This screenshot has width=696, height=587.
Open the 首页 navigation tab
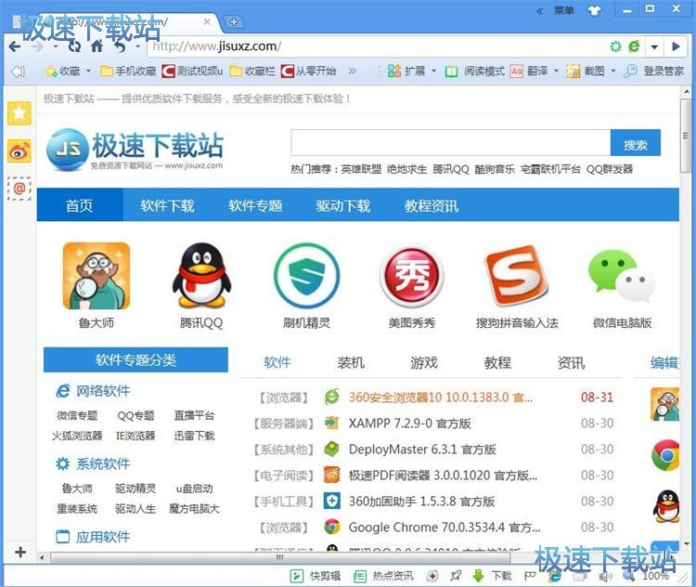tap(80, 205)
